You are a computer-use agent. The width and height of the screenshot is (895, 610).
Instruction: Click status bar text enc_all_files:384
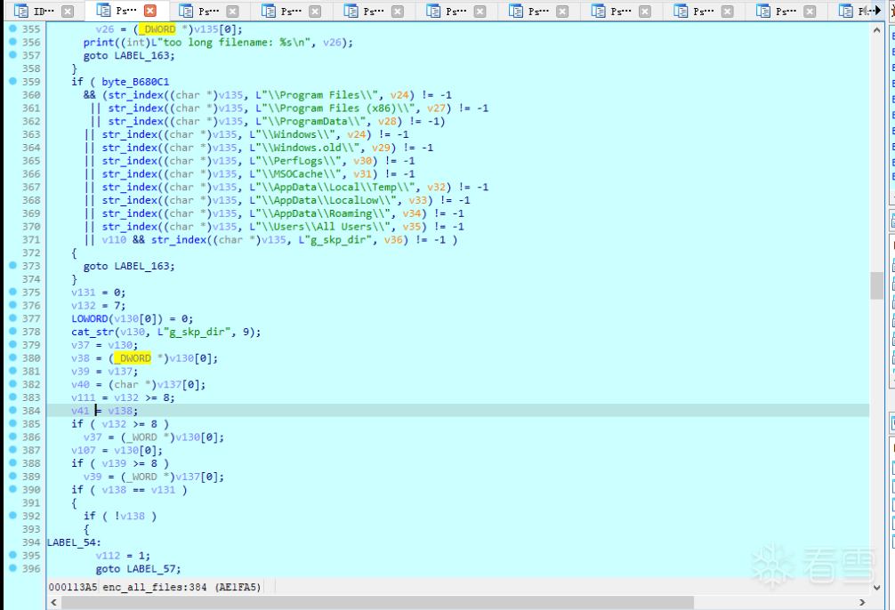(x=155, y=587)
